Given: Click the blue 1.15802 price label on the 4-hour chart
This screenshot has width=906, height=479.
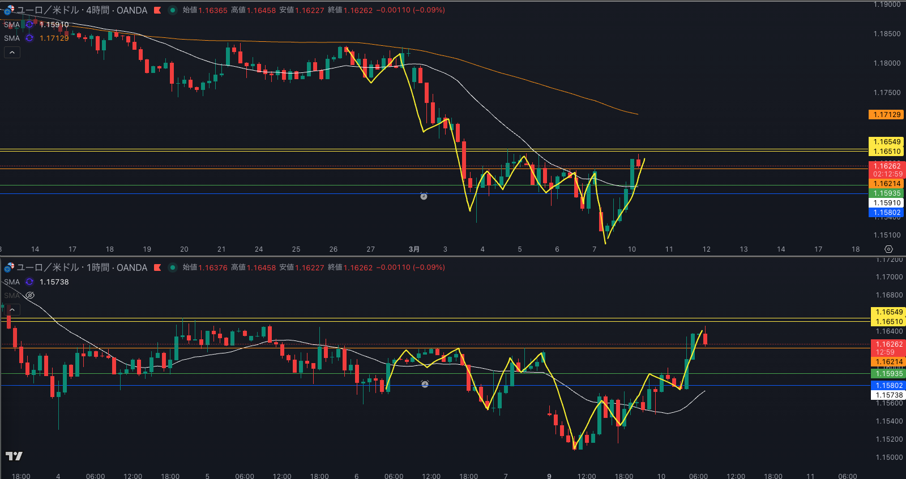Looking at the screenshot, I should (x=887, y=213).
